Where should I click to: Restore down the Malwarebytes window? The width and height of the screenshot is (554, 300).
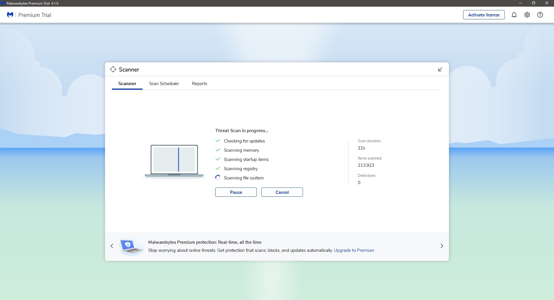tap(533, 3)
